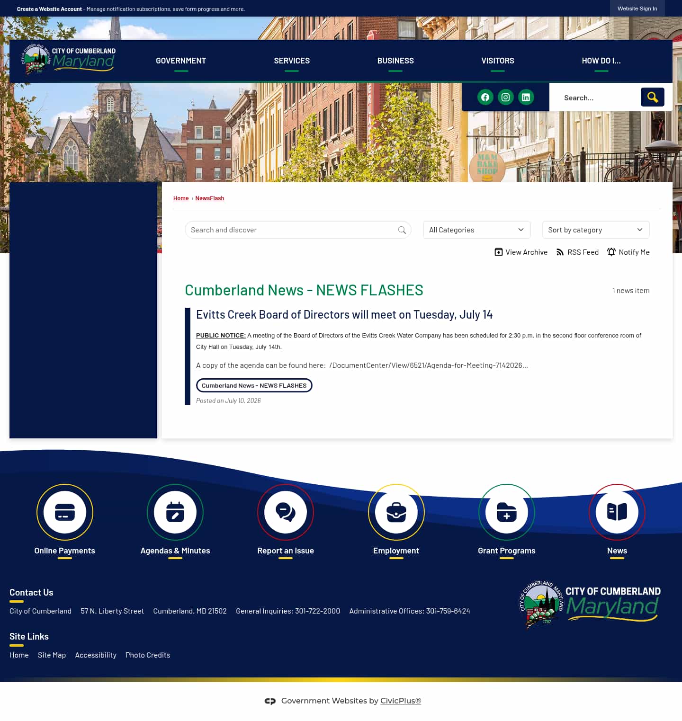
Task: Click RSS Feed text link
Action: pyautogui.click(x=583, y=252)
